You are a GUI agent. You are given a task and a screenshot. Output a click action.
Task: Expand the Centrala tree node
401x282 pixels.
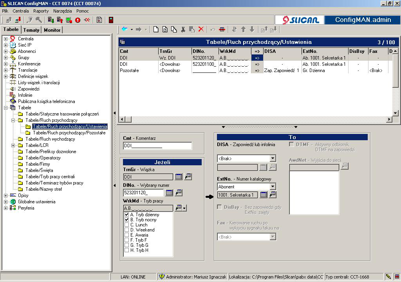(5, 39)
